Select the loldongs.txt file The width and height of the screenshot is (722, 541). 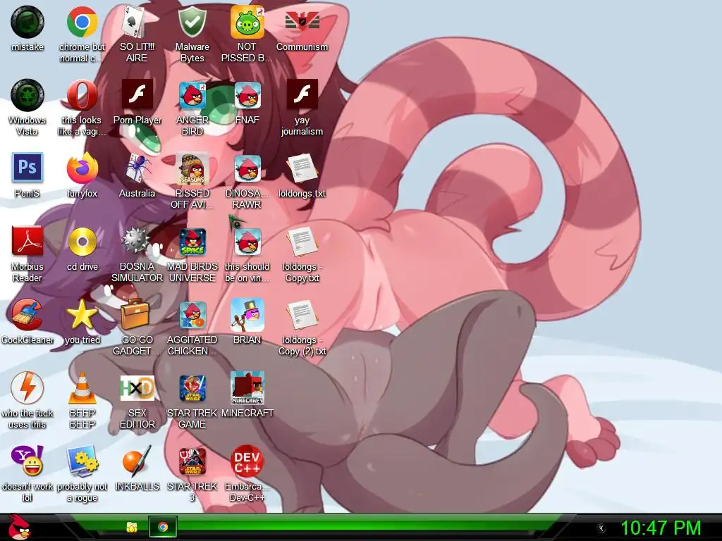click(302, 169)
